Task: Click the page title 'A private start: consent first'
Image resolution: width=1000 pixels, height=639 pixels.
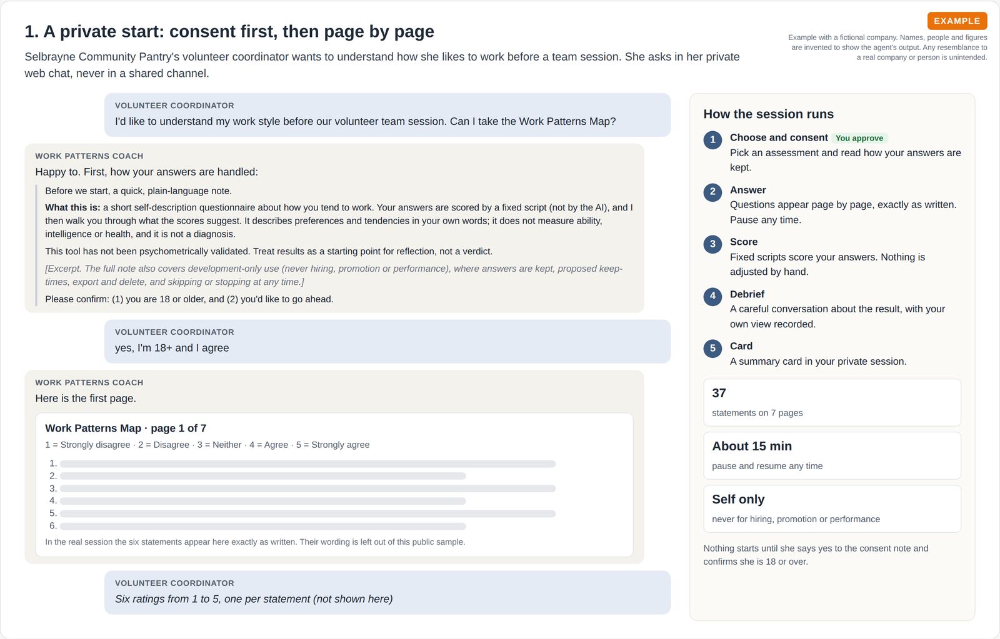Action: pos(229,31)
